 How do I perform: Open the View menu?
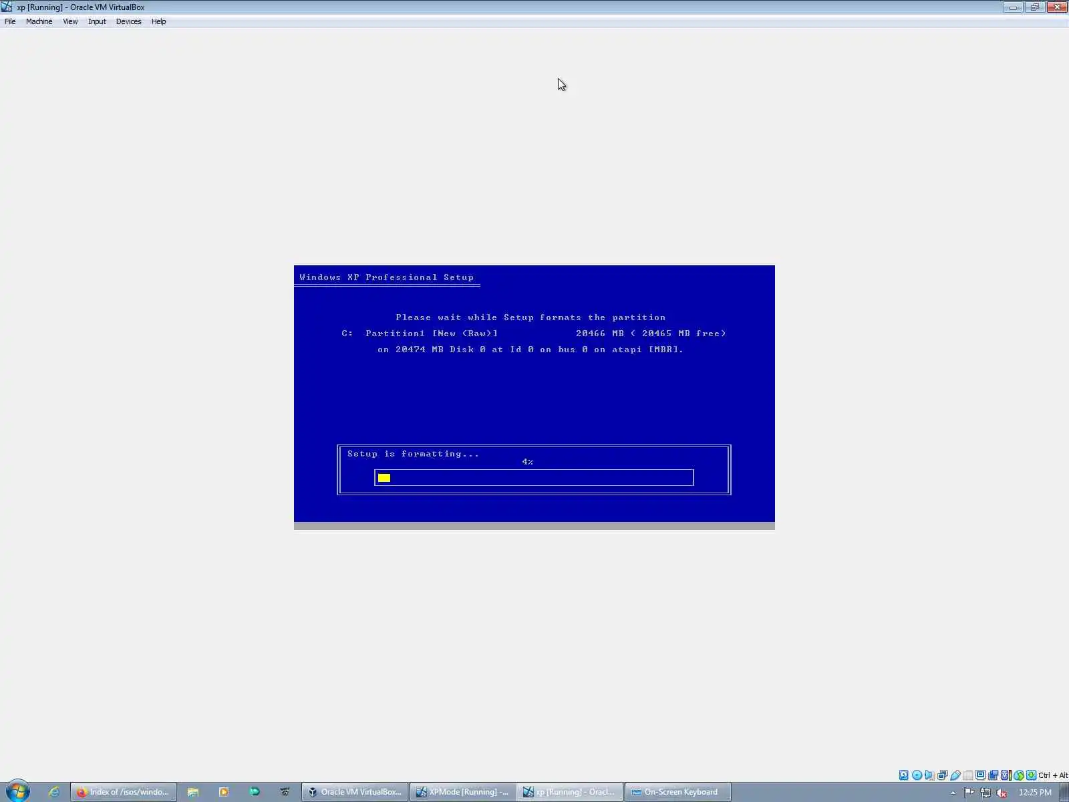70,21
